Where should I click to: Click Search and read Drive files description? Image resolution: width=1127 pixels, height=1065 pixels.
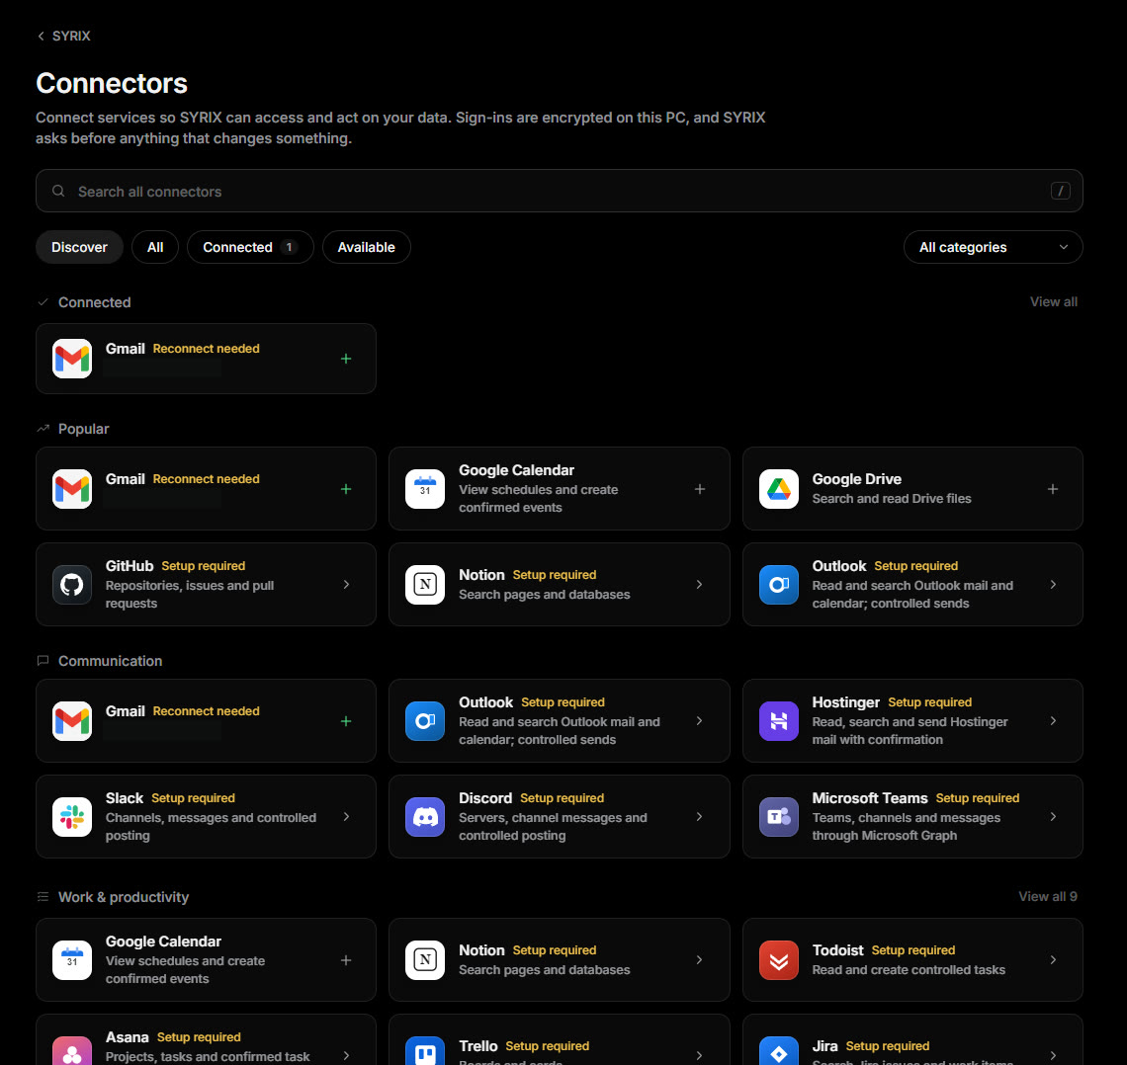892,498
